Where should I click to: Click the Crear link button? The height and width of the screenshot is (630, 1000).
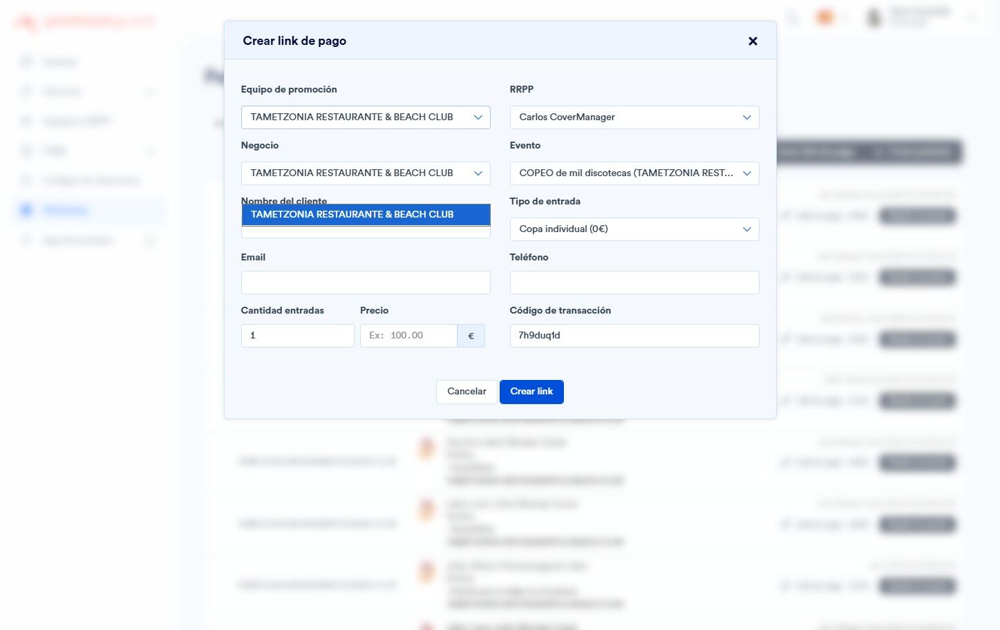click(x=531, y=392)
